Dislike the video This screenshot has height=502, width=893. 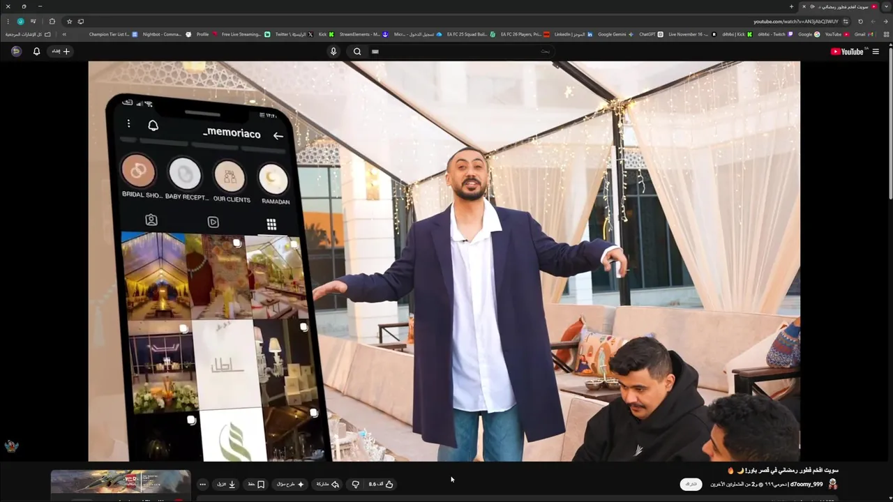pos(355,484)
